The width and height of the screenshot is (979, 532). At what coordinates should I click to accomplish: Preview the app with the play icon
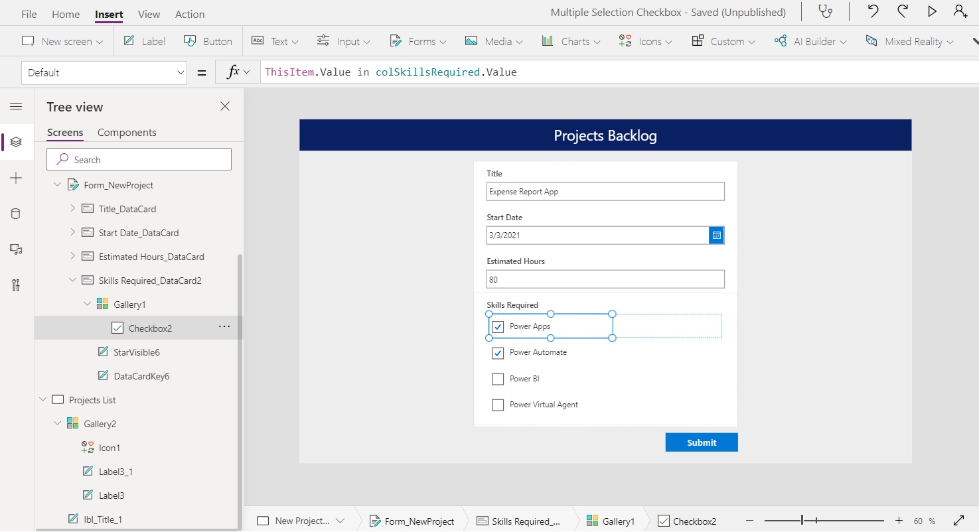pyautogui.click(x=931, y=11)
